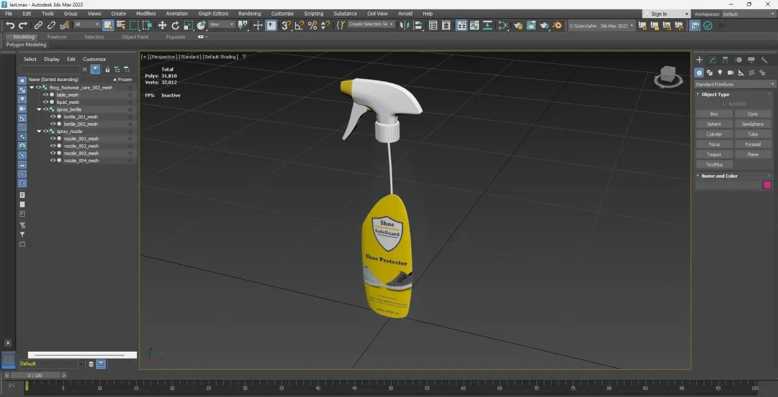Switch to the Object Paint ribbon tab
The width and height of the screenshot is (778, 397).
[135, 37]
